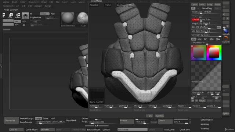Switch NoiseMaker to Uv mode
This screenshot has width=235, height=132.
198,8
